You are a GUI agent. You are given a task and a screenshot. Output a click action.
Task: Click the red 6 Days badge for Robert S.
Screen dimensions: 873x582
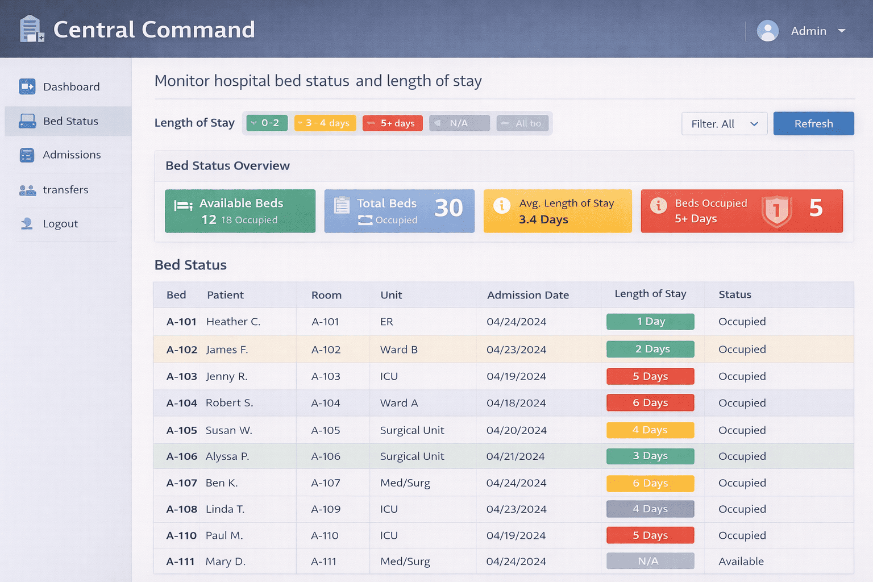(650, 403)
